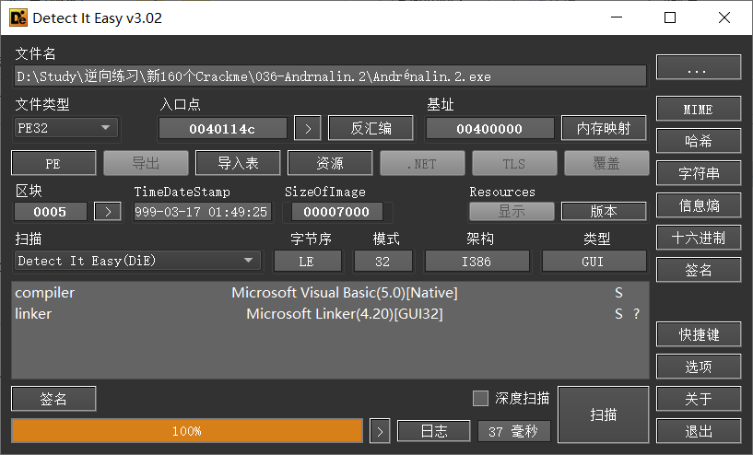
Task: Open the 字符串 strings viewer
Action: (698, 173)
